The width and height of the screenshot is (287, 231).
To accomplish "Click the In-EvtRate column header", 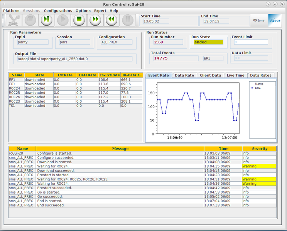I will click(x=110, y=75).
